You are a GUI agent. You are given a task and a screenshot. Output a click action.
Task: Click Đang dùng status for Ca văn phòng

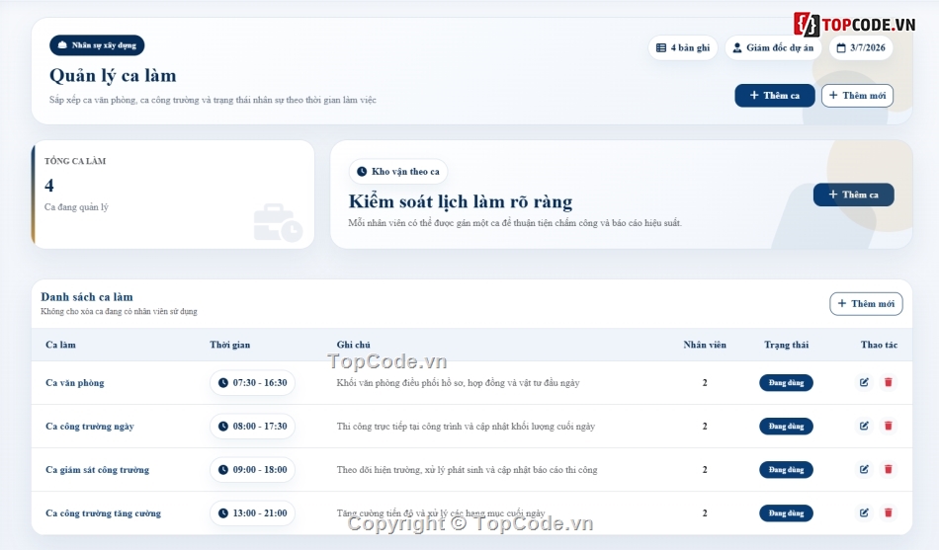coord(786,383)
